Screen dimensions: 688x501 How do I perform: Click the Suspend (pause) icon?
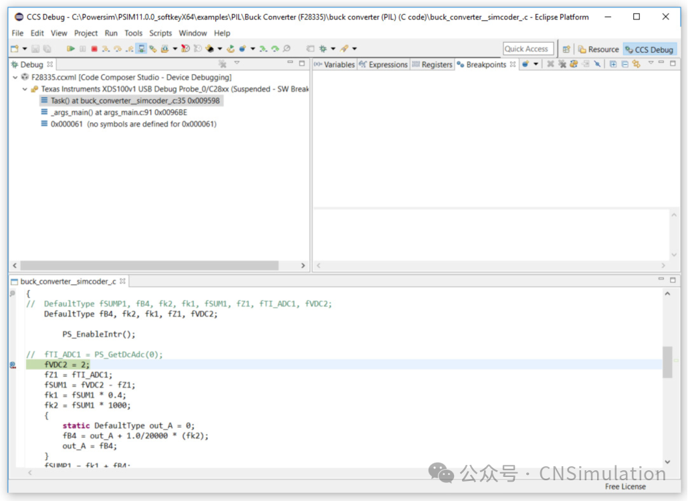click(82, 48)
